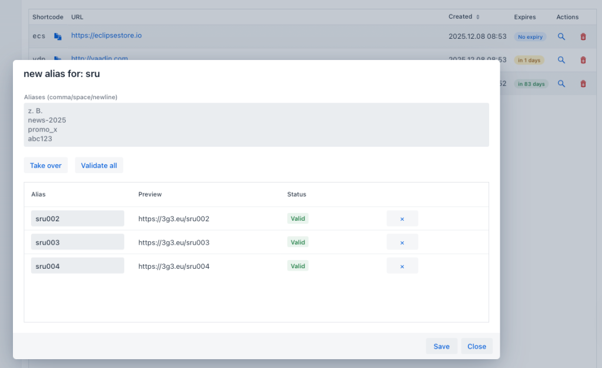Remove the sru002 alias with its × button
602x368 pixels.
coord(402,218)
